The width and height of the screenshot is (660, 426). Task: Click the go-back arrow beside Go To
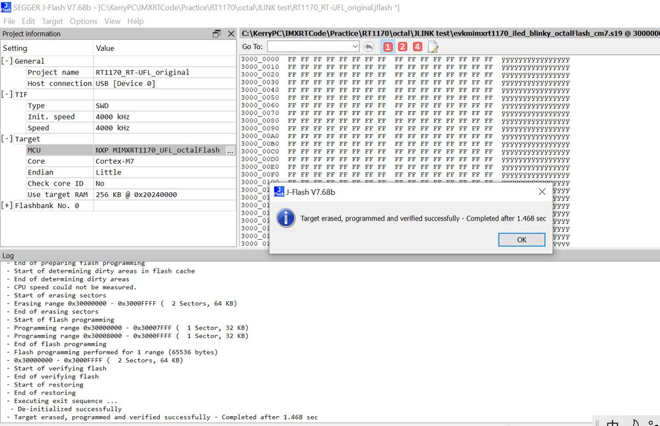point(369,47)
